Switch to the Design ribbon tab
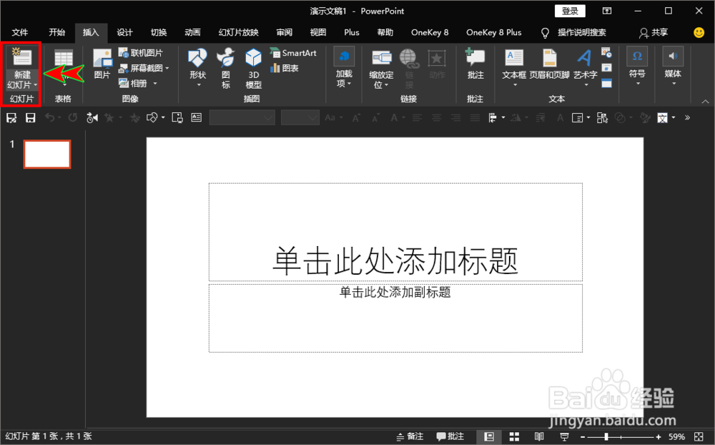The image size is (715, 445). [x=124, y=32]
